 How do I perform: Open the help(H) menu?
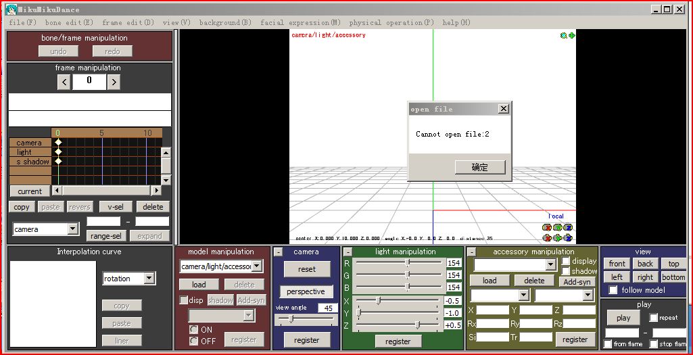[x=456, y=22]
